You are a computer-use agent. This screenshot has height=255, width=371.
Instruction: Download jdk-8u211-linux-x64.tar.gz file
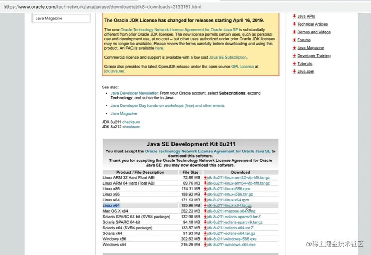[x=229, y=205]
